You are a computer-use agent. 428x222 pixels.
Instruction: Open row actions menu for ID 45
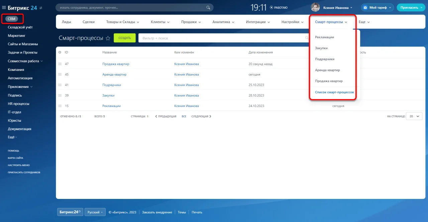[x=60, y=75]
